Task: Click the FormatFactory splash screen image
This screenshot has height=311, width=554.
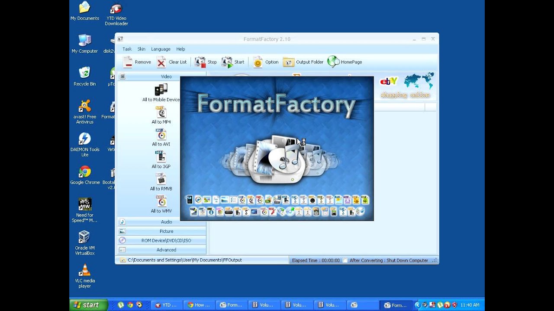Action: coord(277,149)
